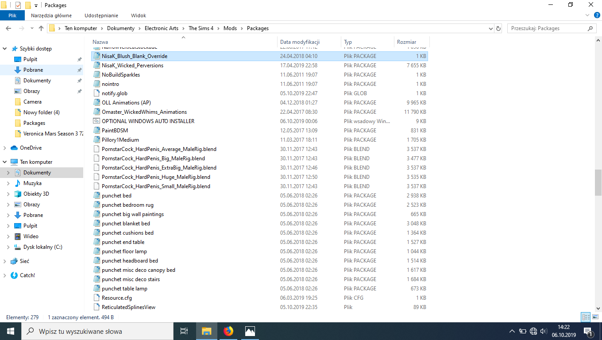Open Firefox from the taskbar
Screen dimensions: 602x340
[x=228, y=331]
